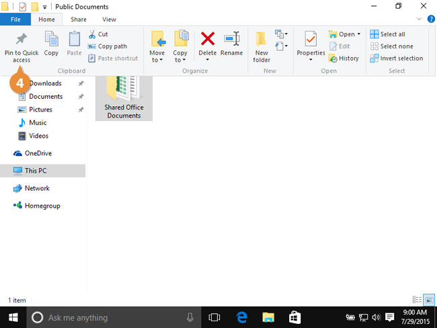437x328 pixels.
Task: Expand the Move to menu
Action: [x=157, y=47]
